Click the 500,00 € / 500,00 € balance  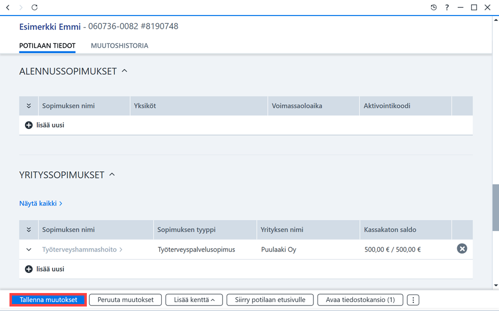click(x=393, y=250)
